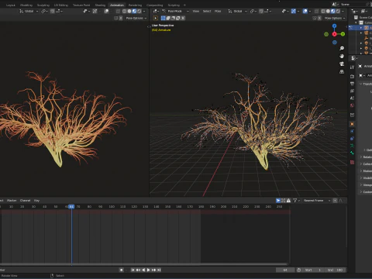Play the animation forward
This screenshot has height=279, width=372.
149,270
